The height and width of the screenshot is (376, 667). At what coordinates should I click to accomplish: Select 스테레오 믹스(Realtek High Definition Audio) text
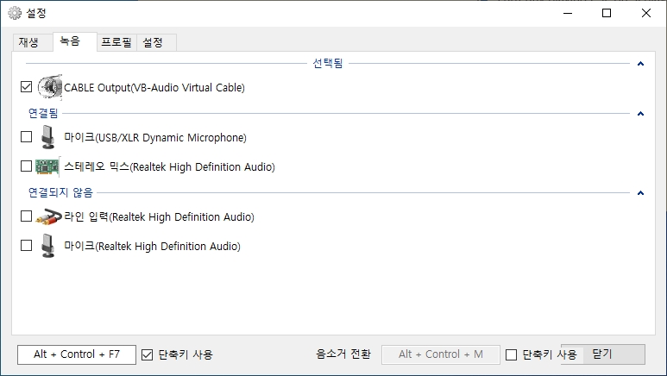click(169, 166)
